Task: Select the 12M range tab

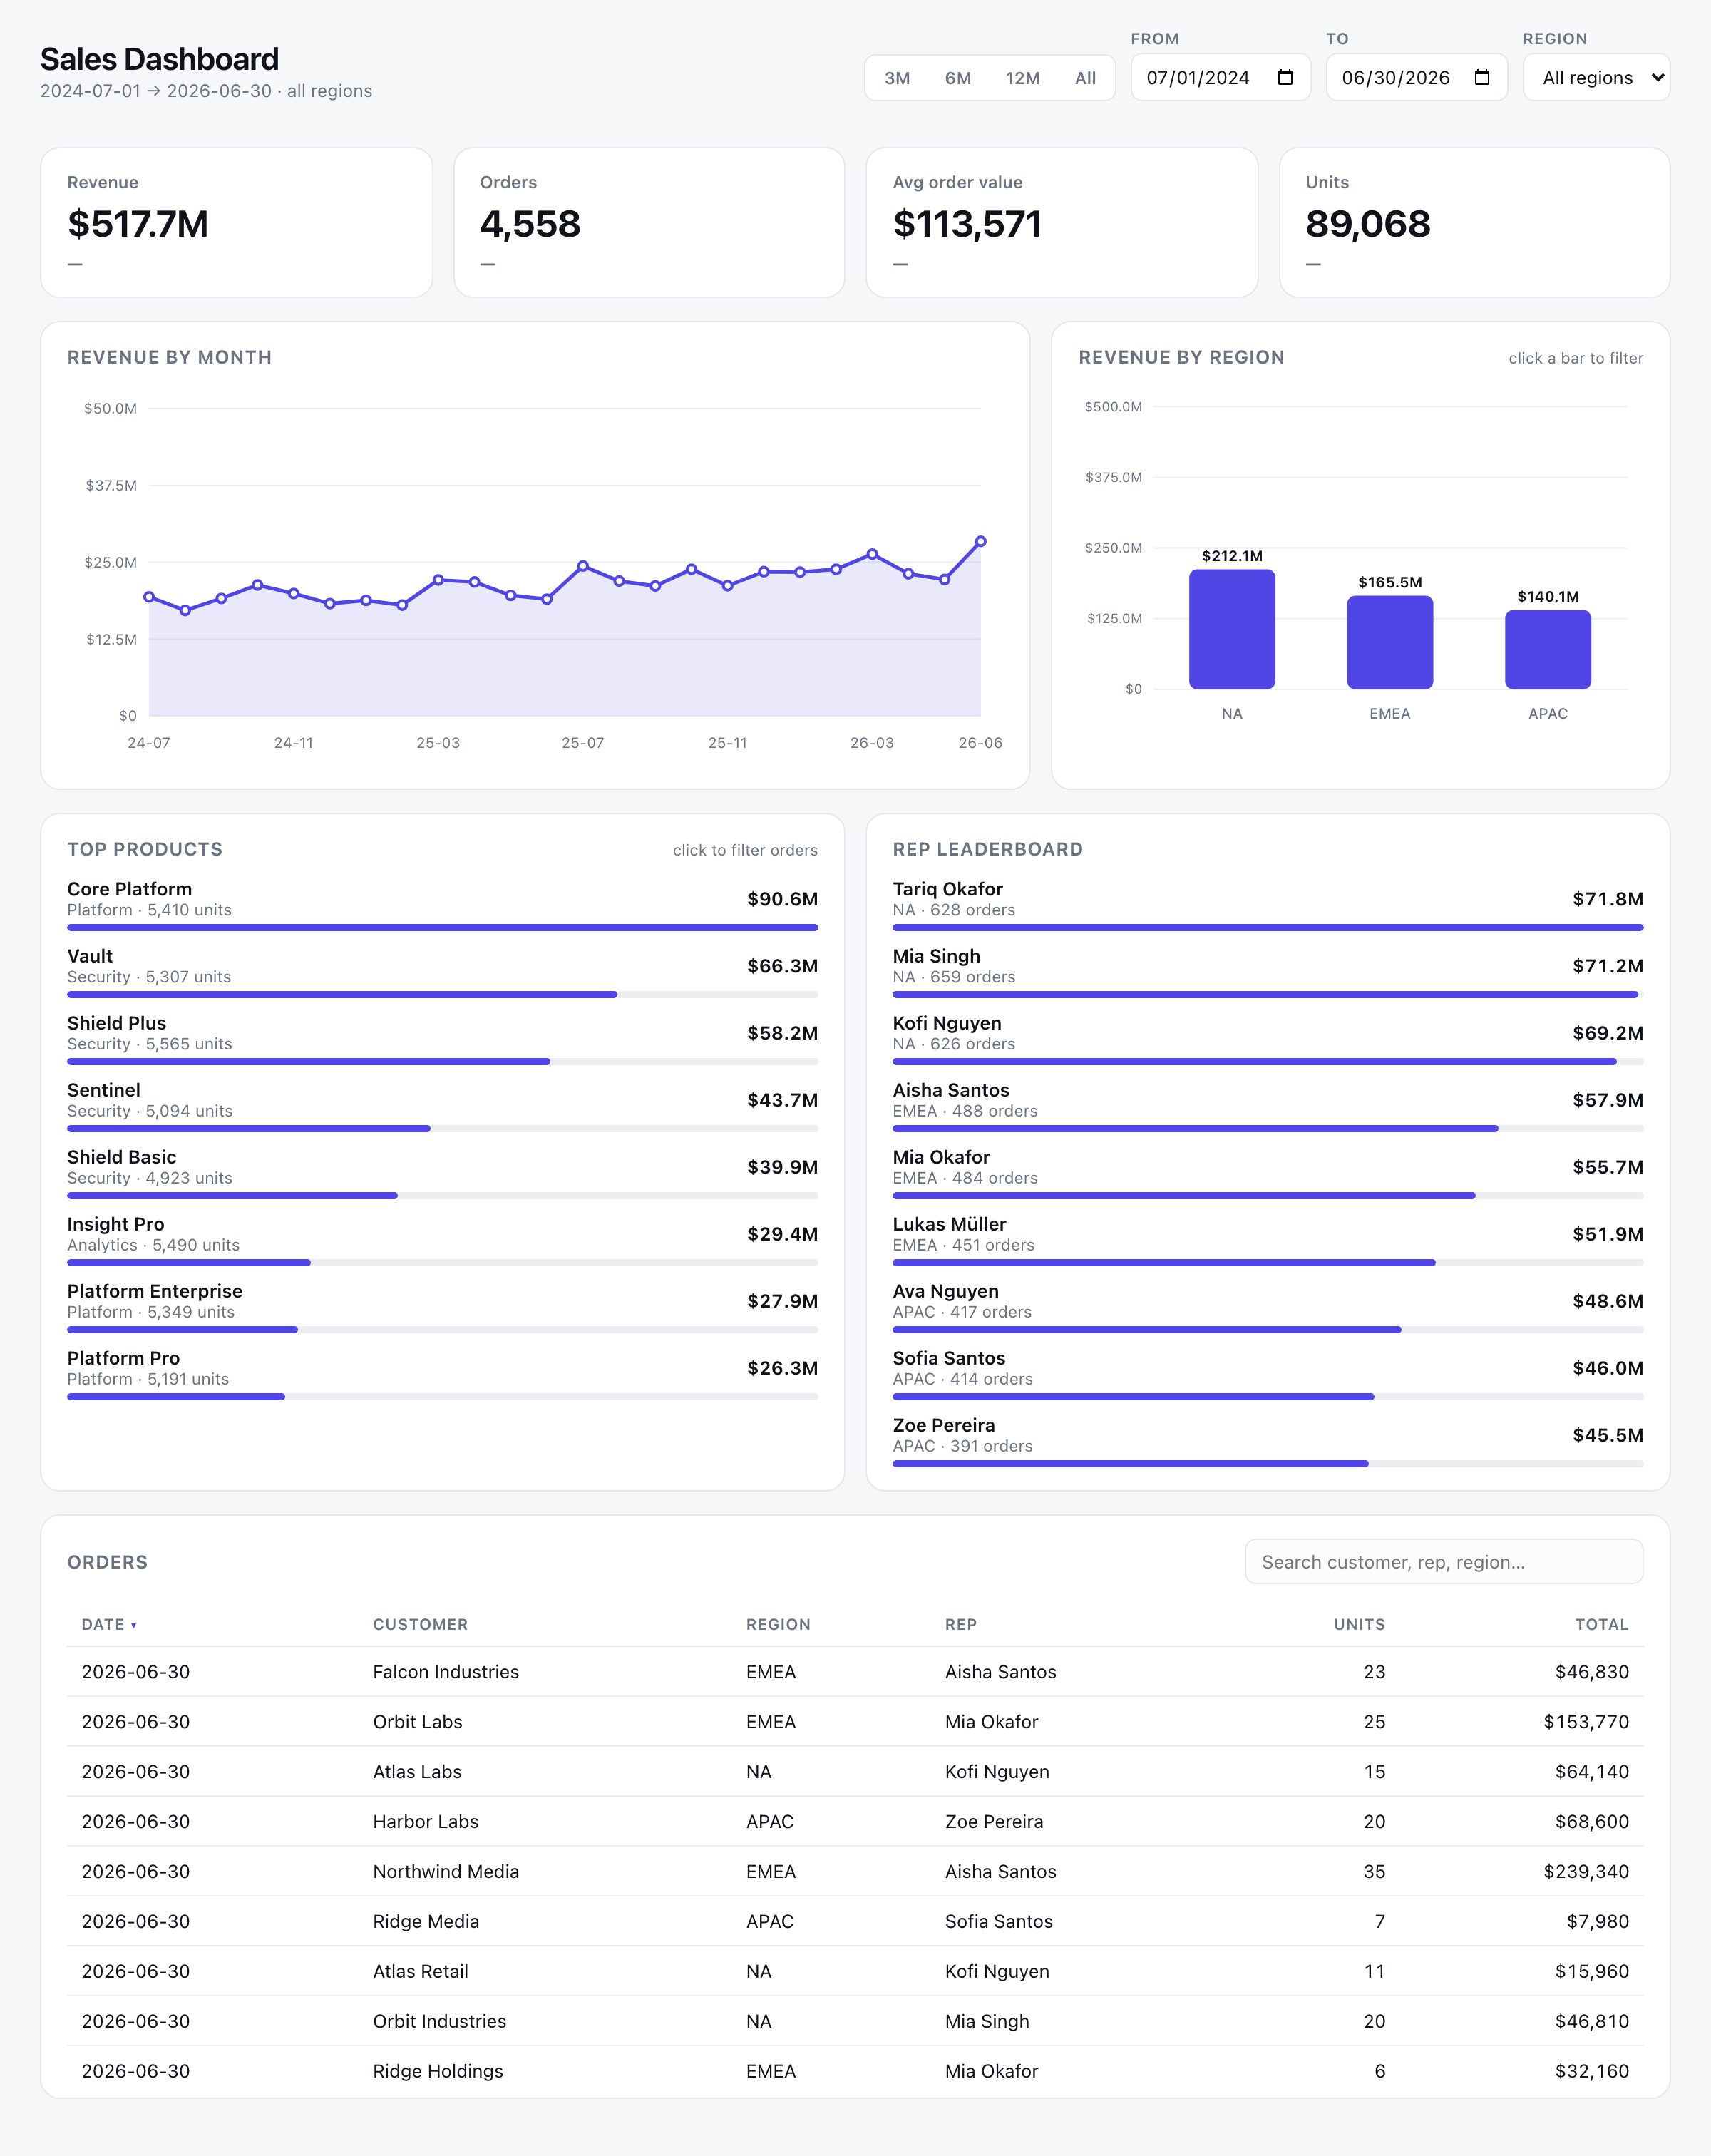Action: [1022, 78]
